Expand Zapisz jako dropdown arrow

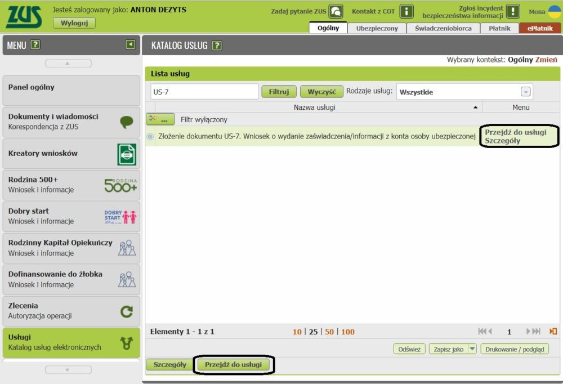pyautogui.click(x=472, y=349)
